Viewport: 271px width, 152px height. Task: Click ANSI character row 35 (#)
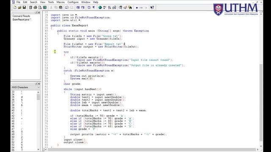coord(24,97)
